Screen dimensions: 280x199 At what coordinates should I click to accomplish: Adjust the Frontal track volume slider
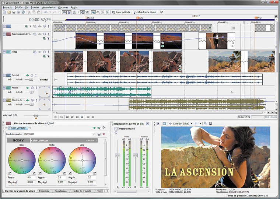(x=31, y=79)
